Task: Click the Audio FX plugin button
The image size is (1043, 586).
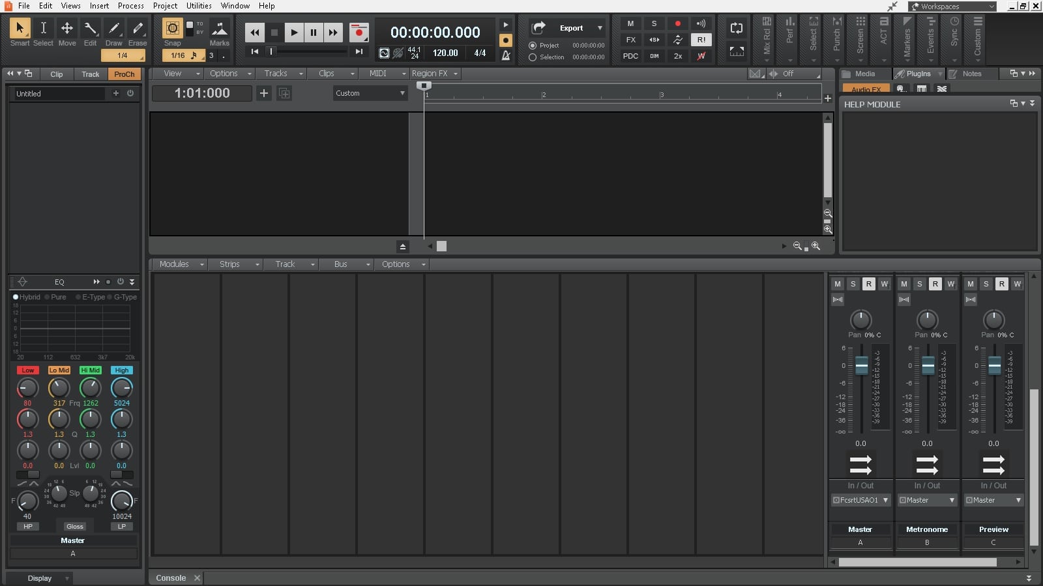Action: pos(866,89)
